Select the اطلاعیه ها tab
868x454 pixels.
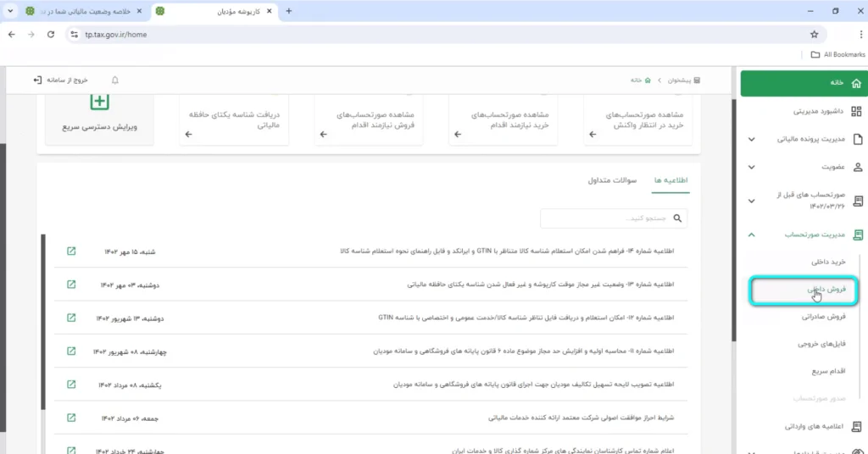[670, 180]
